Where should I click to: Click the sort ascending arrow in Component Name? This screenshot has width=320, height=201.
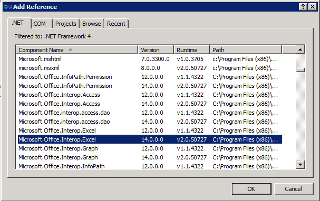[x=71, y=49]
